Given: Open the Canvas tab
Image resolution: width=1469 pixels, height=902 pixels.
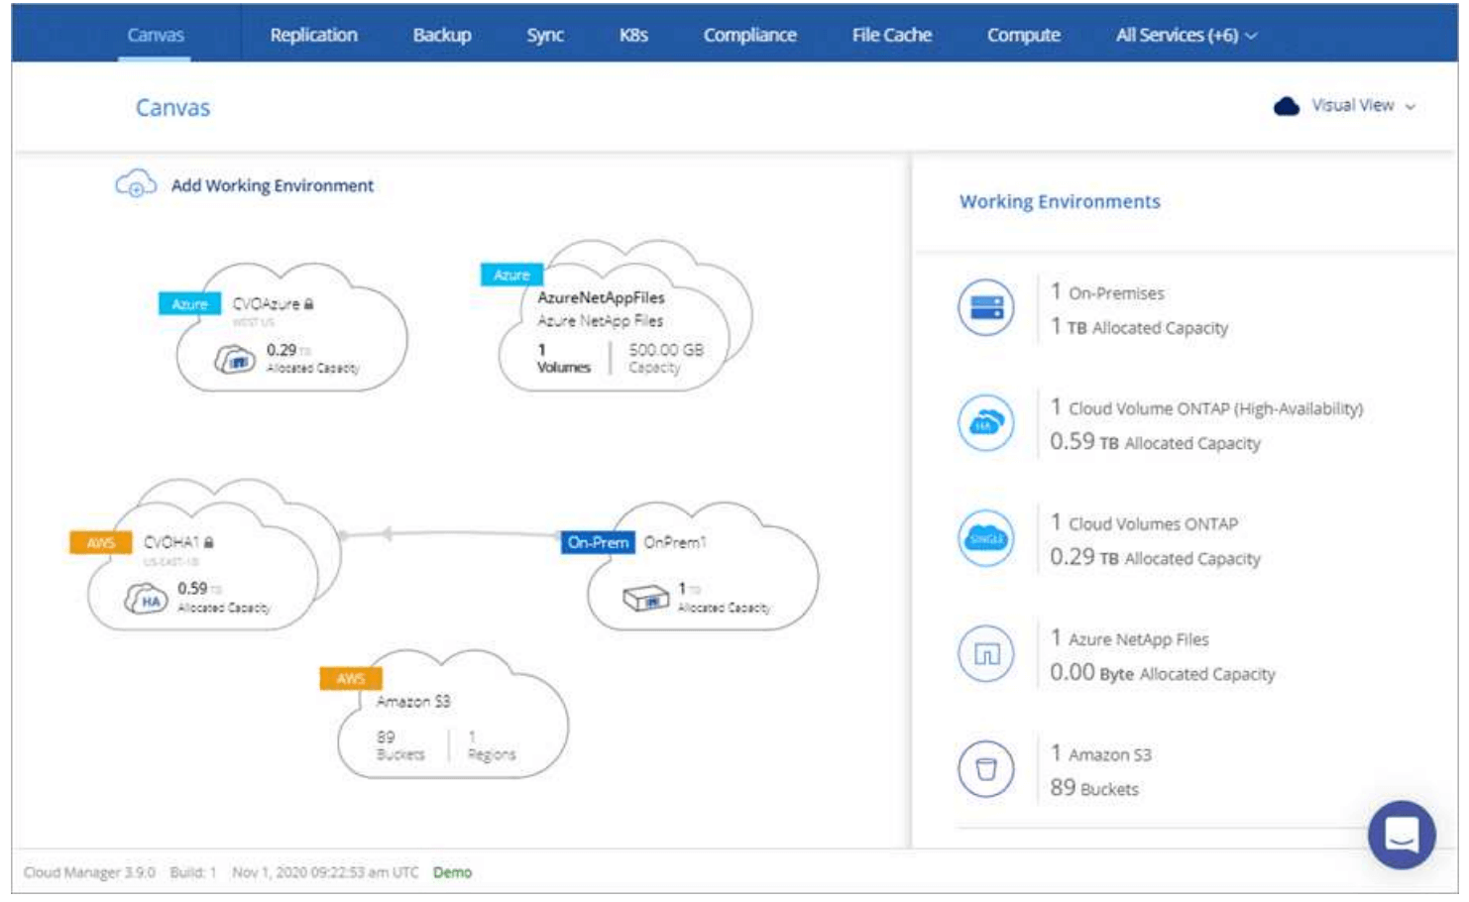Looking at the screenshot, I should tap(156, 35).
